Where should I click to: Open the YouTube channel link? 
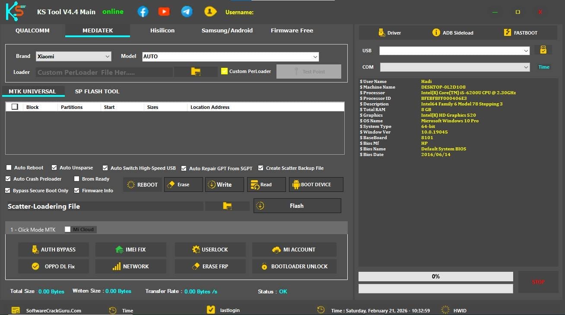[164, 12]
